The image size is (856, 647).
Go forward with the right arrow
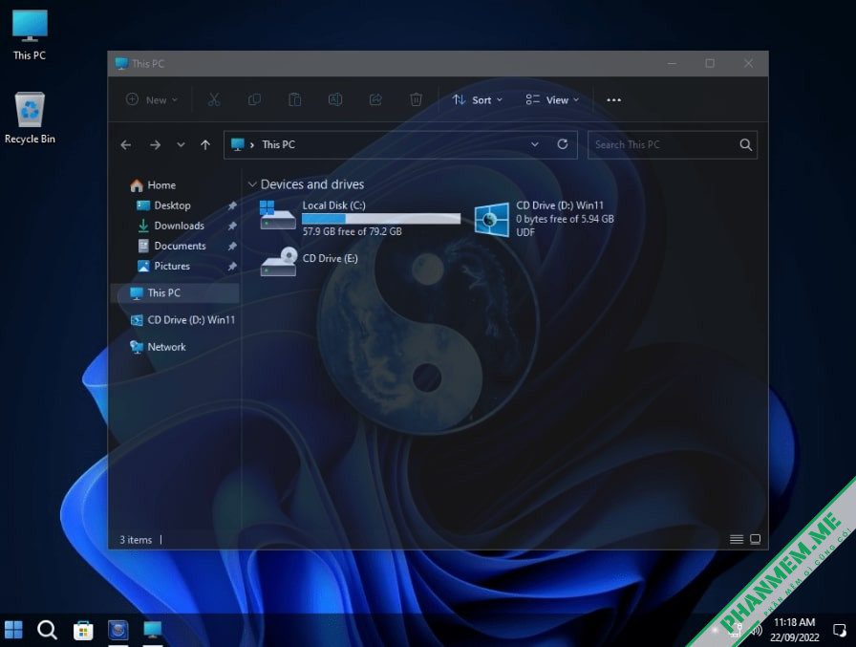tap(155, 144)
